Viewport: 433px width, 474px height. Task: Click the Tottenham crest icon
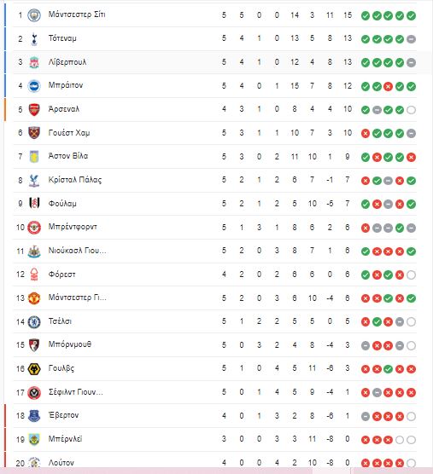pos(34,38)
